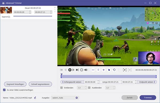Open output settings gear icon

77,98
